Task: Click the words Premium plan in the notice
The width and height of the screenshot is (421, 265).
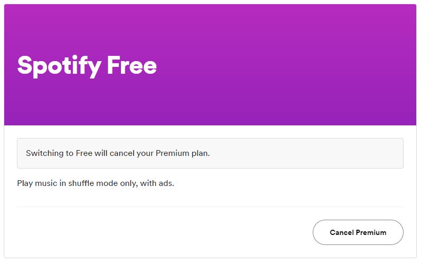Action: (x=183, y=153)
